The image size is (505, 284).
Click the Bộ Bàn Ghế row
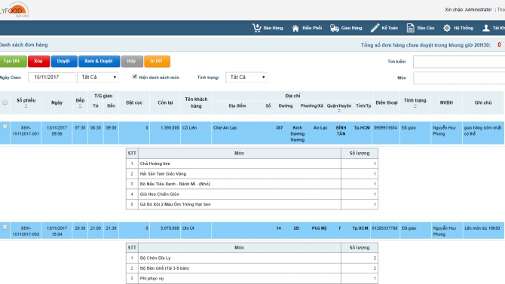click(252, 268)
